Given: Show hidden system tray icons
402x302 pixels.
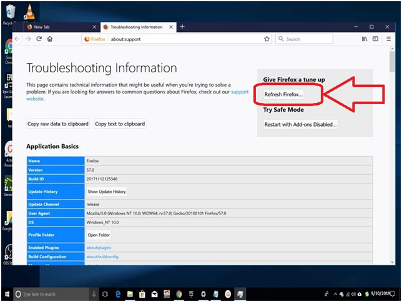Looking at the screenshot, I should pos(335,295).
